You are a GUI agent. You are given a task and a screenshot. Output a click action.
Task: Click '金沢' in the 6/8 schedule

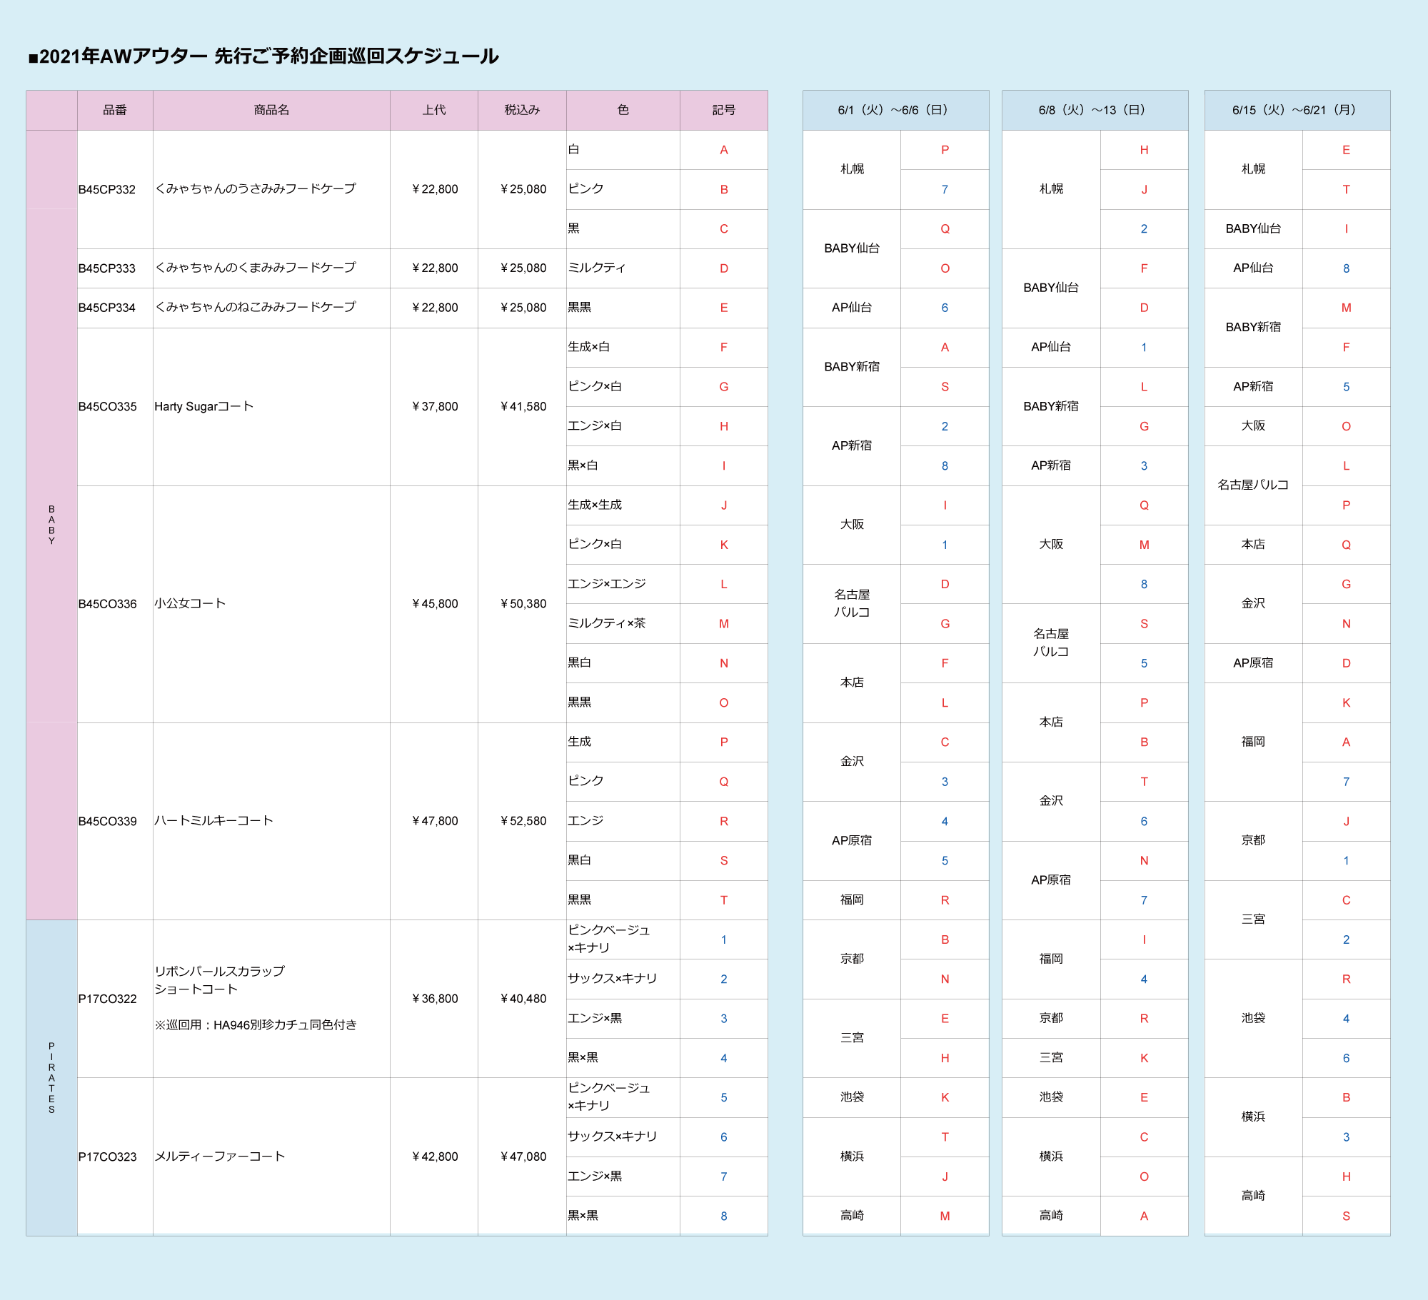pos(1051,801)
